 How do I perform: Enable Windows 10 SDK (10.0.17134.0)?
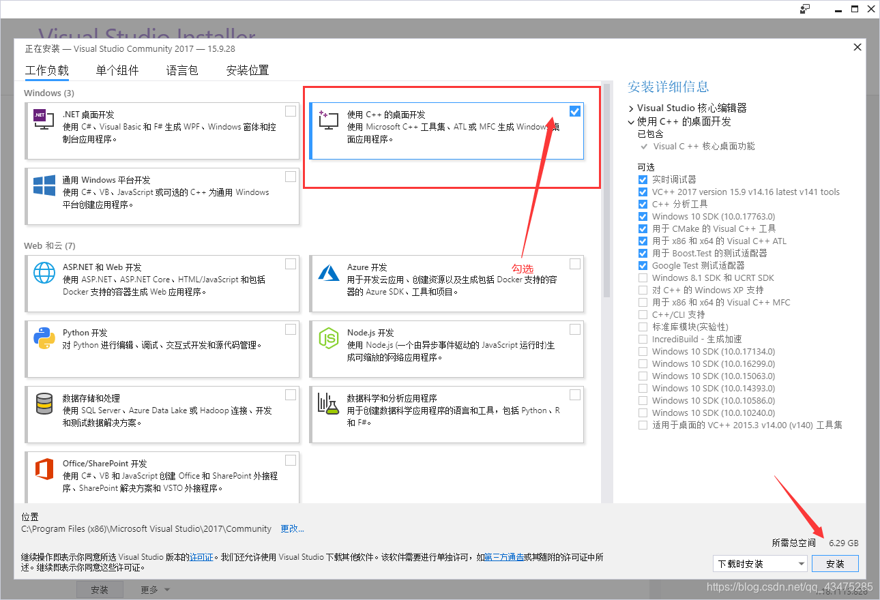tap(643, 351)
